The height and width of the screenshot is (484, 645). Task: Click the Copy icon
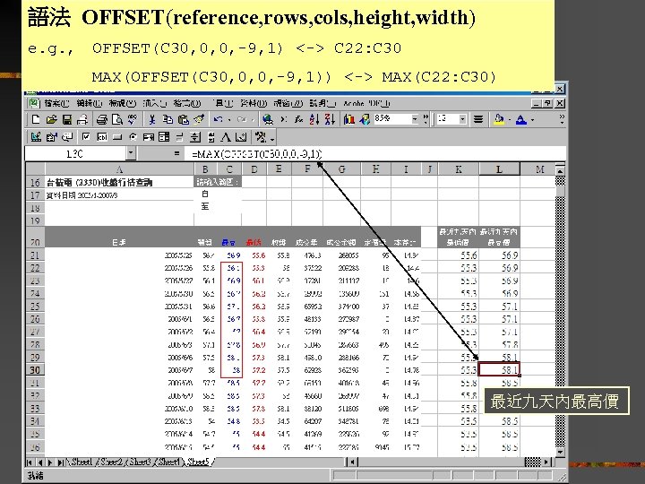168,119
